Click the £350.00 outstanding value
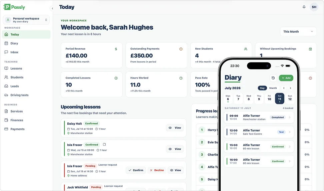This screenshot has width=324, height=191. tap(142, 56)
